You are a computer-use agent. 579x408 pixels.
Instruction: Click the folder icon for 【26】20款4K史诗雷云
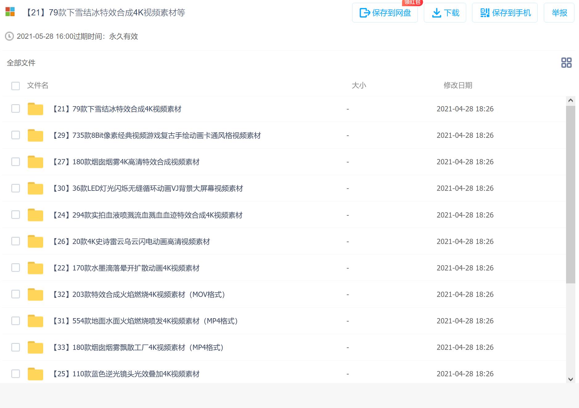tap(35, 241)
